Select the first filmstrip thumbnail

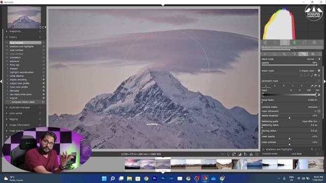(132, 164)
